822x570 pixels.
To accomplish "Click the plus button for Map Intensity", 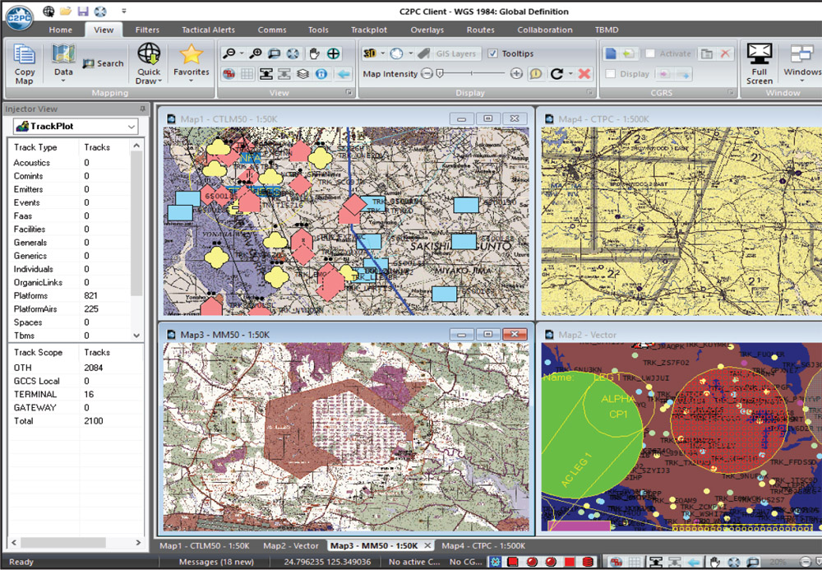I will tap(516, 74).
